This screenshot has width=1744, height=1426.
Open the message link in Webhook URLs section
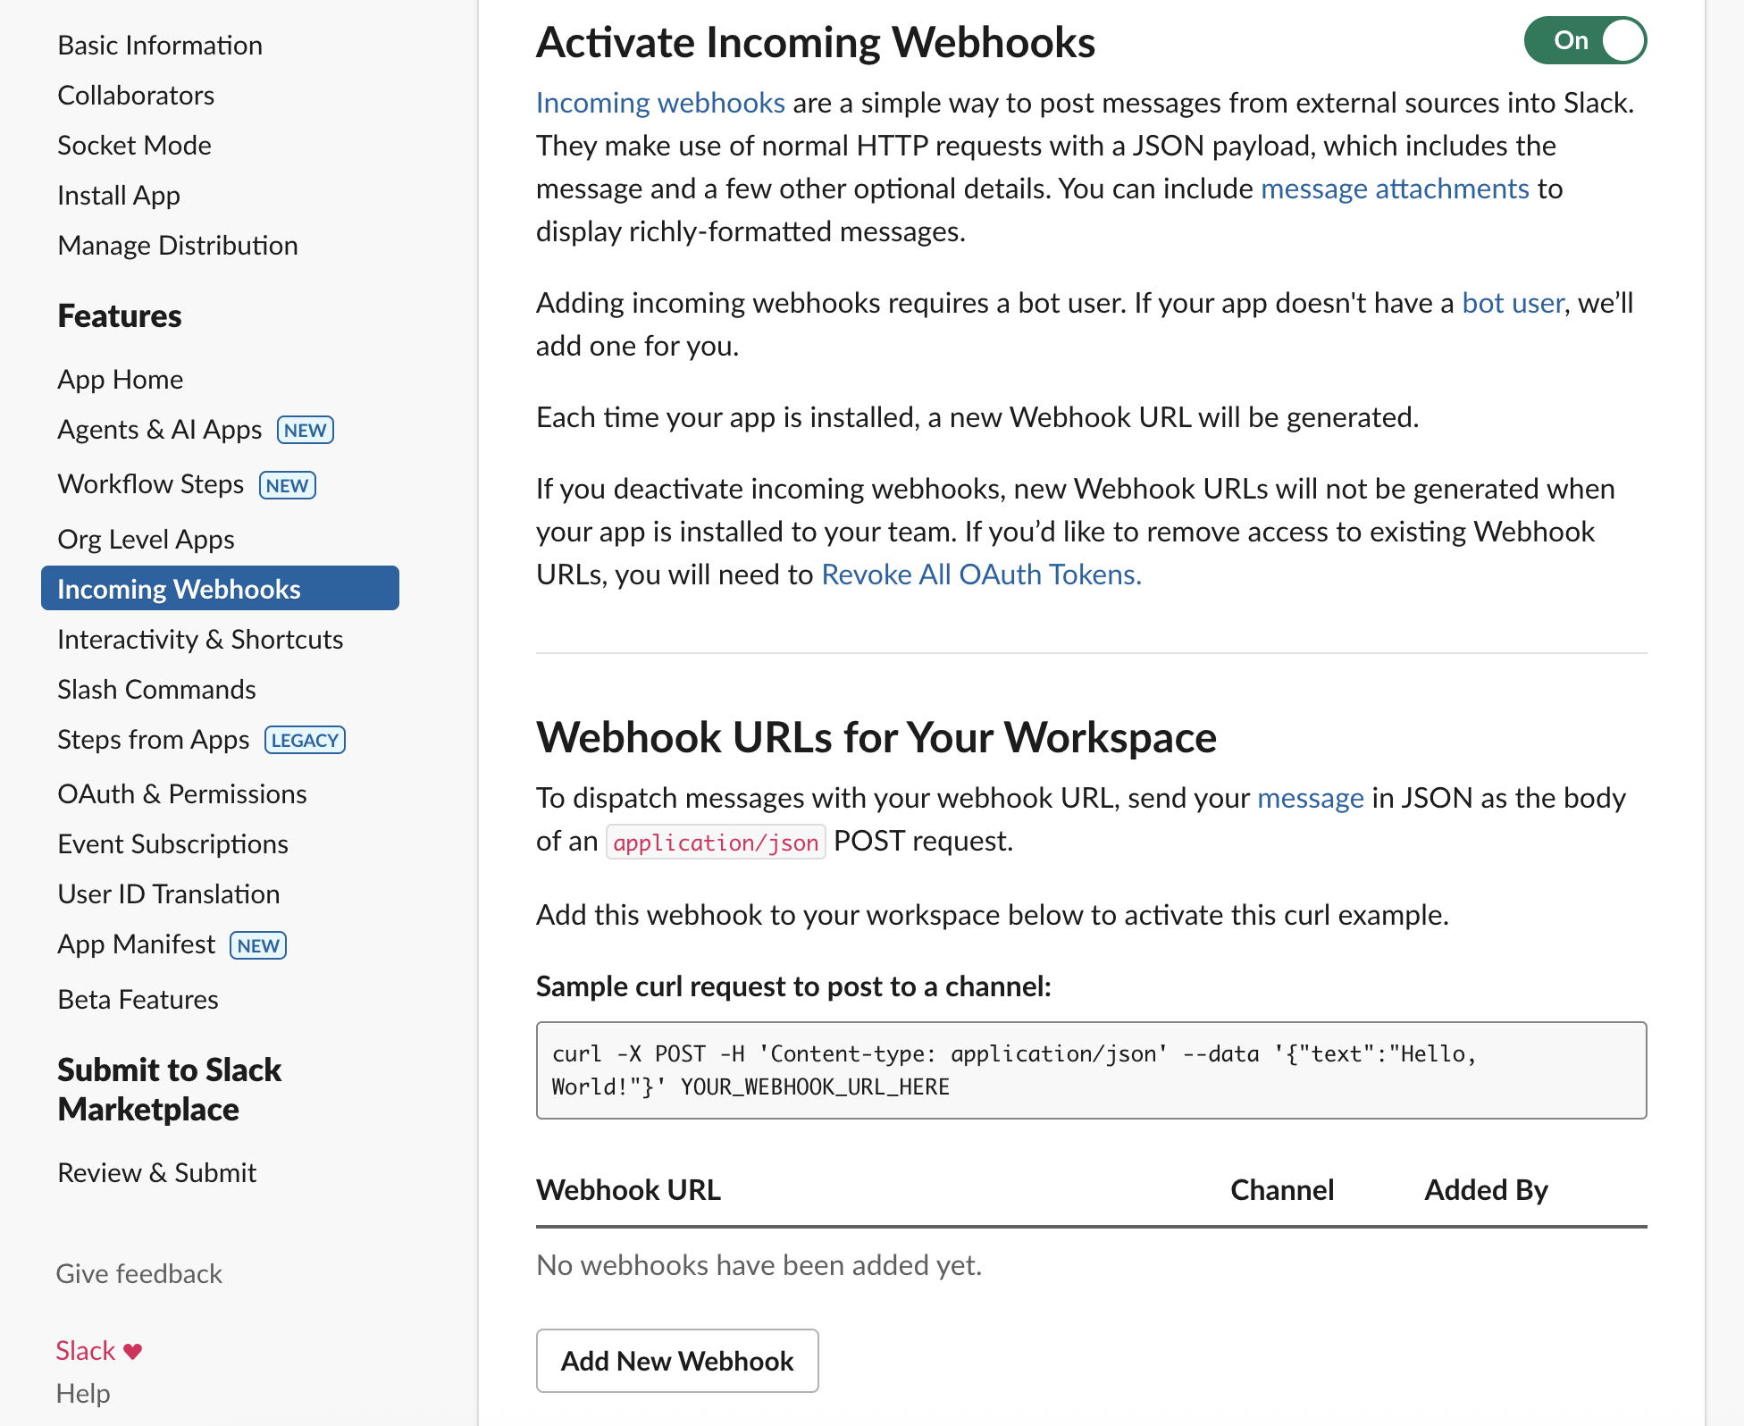coord(1310,798)
